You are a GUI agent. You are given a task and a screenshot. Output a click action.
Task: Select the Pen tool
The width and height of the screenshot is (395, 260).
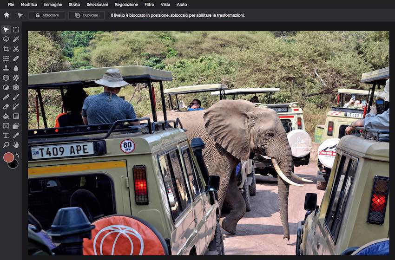pyautogui.click(x=6, y=97)
